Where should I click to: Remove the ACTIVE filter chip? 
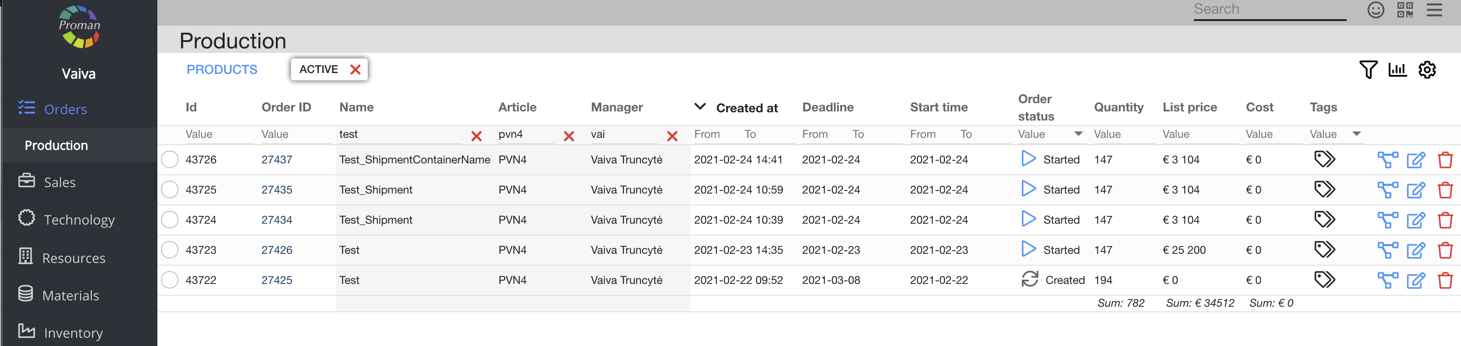pyautogui.click(x=355, y=70)
